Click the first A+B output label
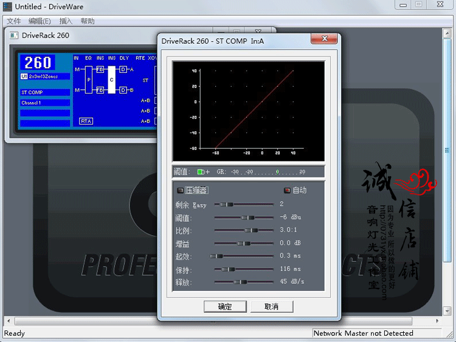Screen dimensions: 456x342 [145, 101]
